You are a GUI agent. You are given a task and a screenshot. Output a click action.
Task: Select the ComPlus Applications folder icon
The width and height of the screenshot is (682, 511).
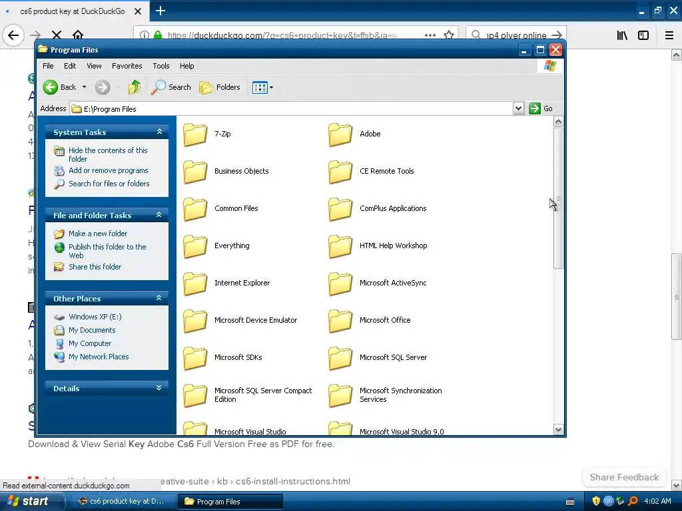[340, 209]
